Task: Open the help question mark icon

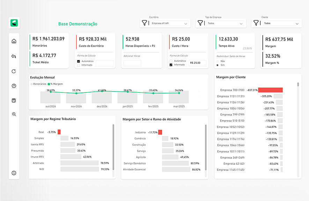Action: [x=14, y=86]
